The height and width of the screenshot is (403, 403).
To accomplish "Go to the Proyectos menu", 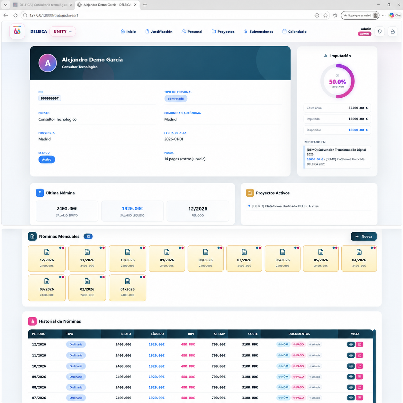I will (223, 31).
